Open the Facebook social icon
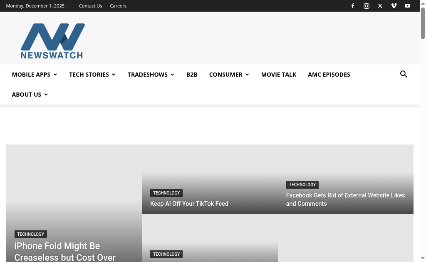 353,6
